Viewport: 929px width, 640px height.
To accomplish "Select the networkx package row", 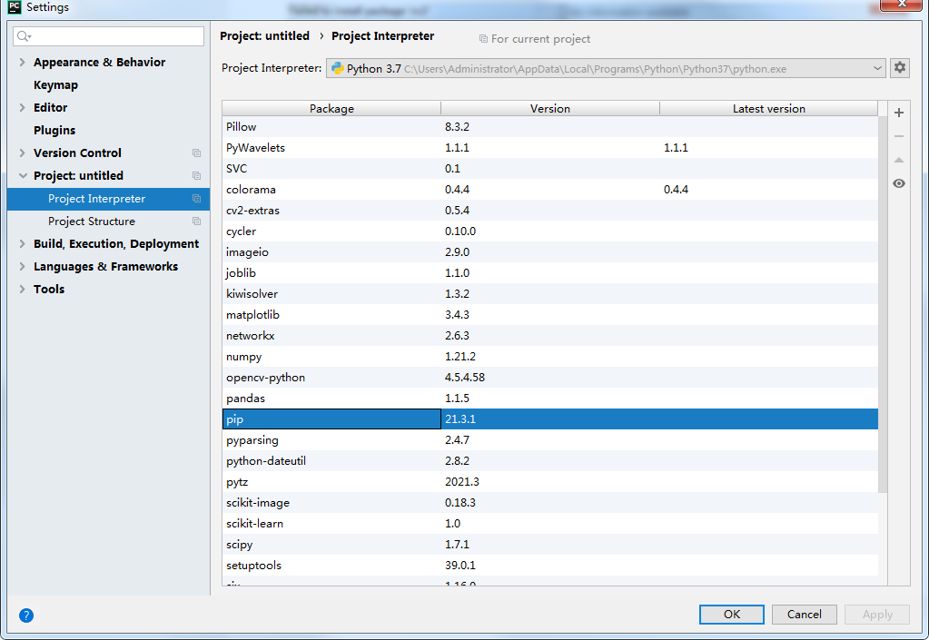I will pos(550,336).
